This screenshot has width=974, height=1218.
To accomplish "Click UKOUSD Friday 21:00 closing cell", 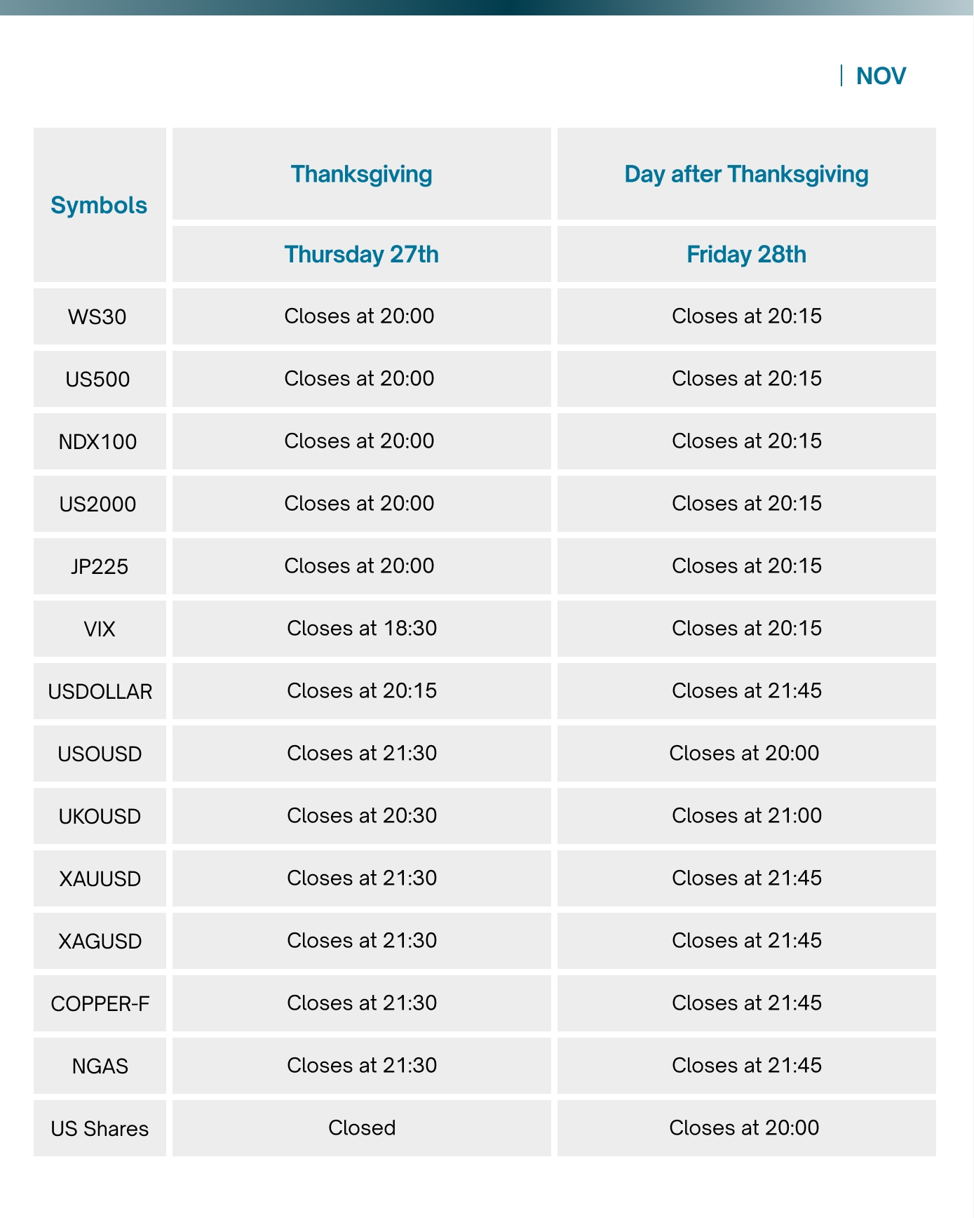I will [746, 815].
